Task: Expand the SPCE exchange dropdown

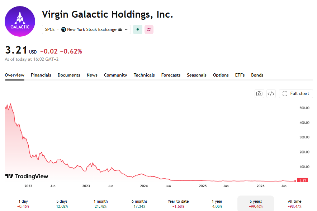Action: (x=86, y=29)
